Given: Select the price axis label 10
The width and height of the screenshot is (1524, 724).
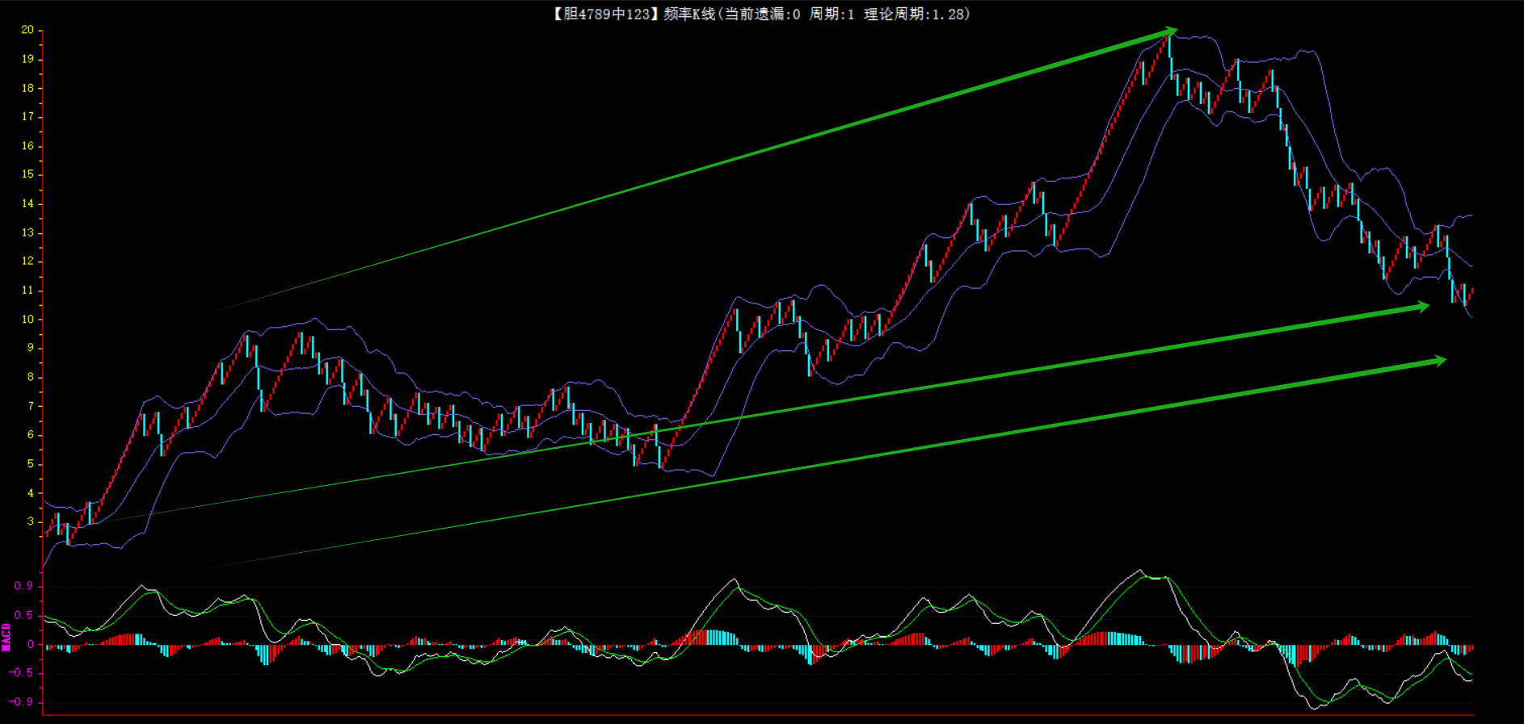Looking at the screenshot, I should click(27, 320).
